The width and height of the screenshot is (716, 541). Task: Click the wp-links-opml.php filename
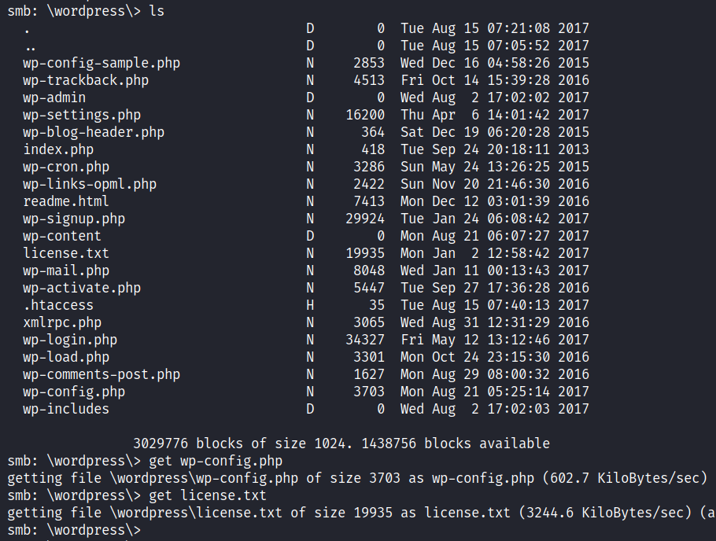coord(90,184)
